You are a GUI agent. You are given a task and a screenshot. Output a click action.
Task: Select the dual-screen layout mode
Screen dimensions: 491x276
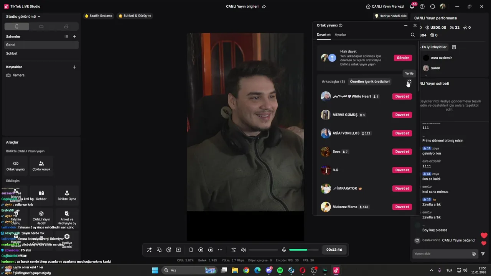point(66,26)
